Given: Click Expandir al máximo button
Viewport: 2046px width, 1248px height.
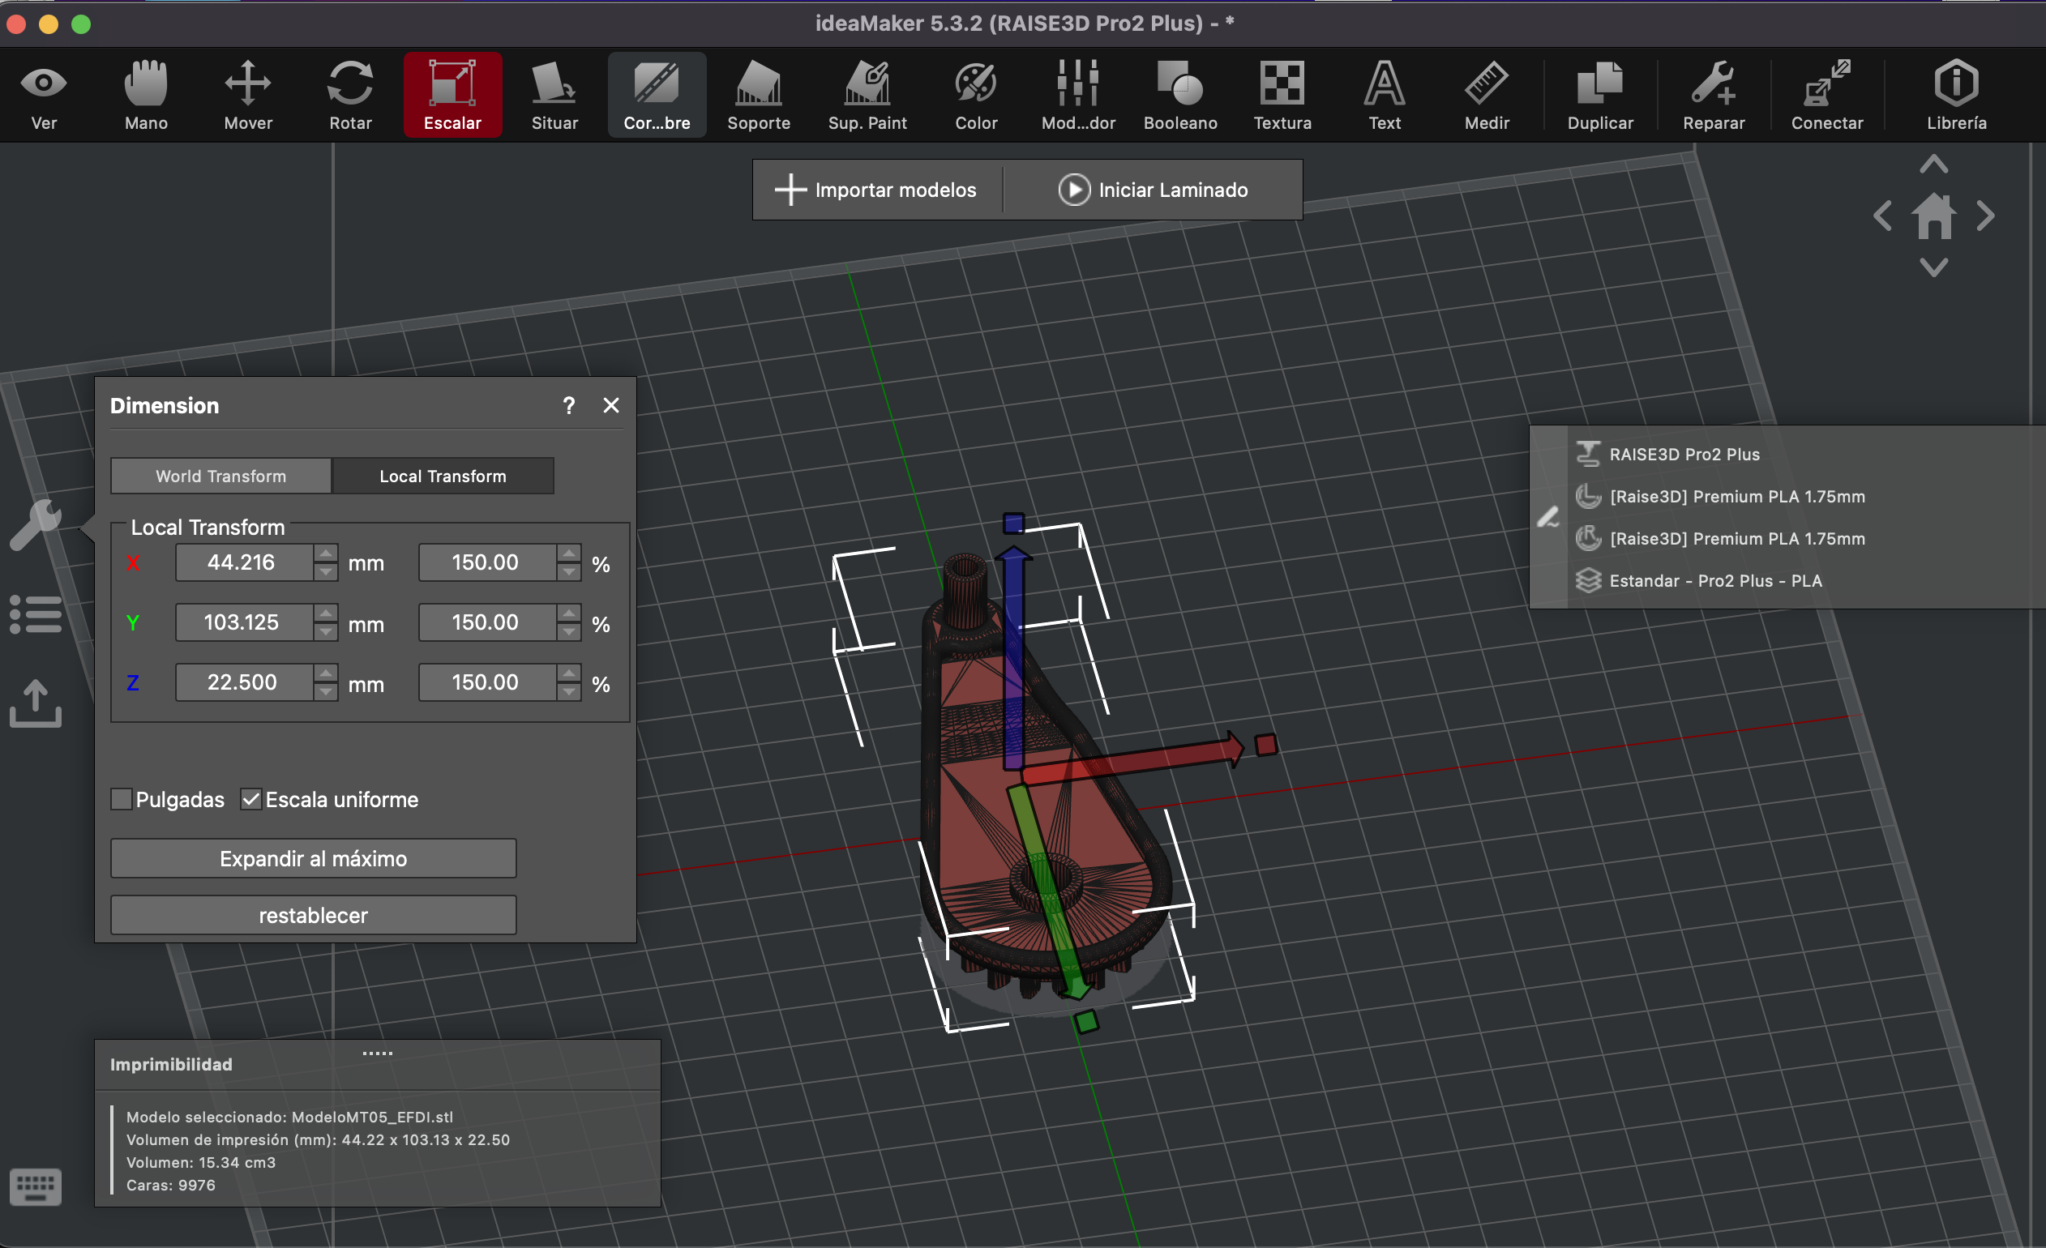Looking at the screenshot, I should (x=313, y=857).
